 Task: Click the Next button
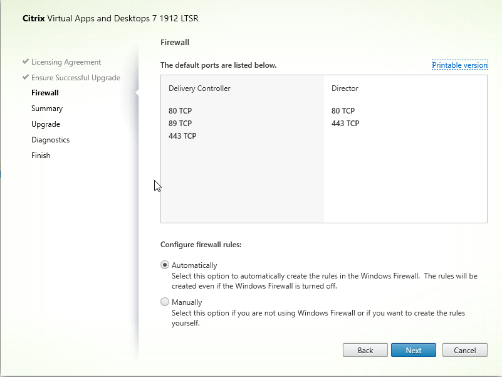coord(413,350)
